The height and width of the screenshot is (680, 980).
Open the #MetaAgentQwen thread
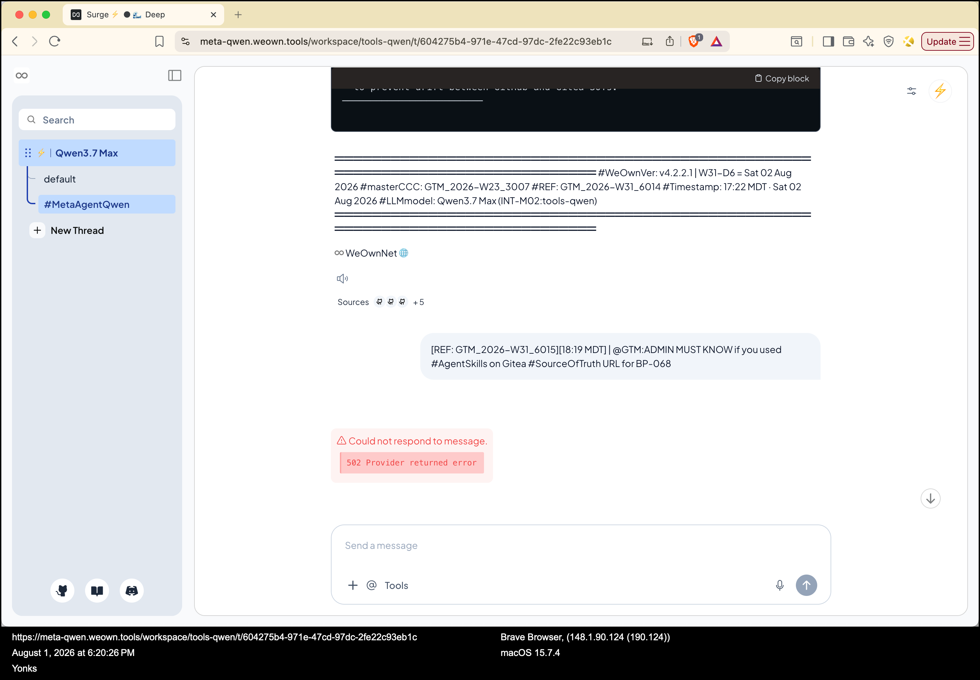point(106,205)
